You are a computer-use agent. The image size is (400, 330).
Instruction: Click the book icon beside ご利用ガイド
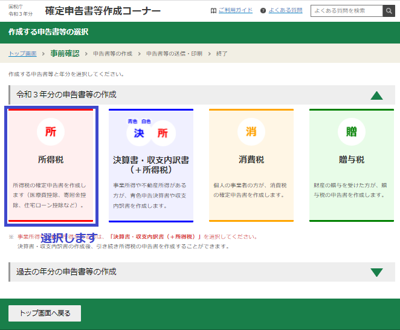(x=213, y=11)
